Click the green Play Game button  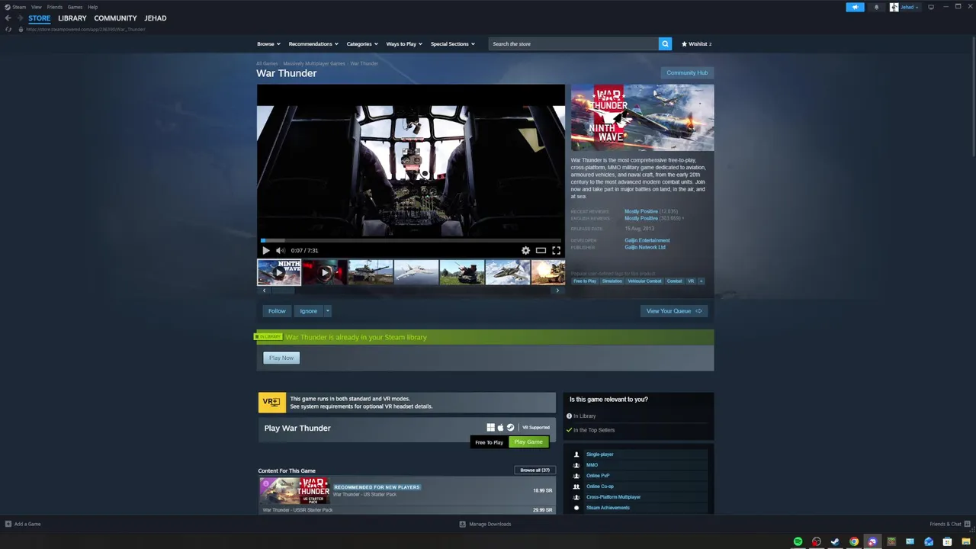[x=528, y=442]
